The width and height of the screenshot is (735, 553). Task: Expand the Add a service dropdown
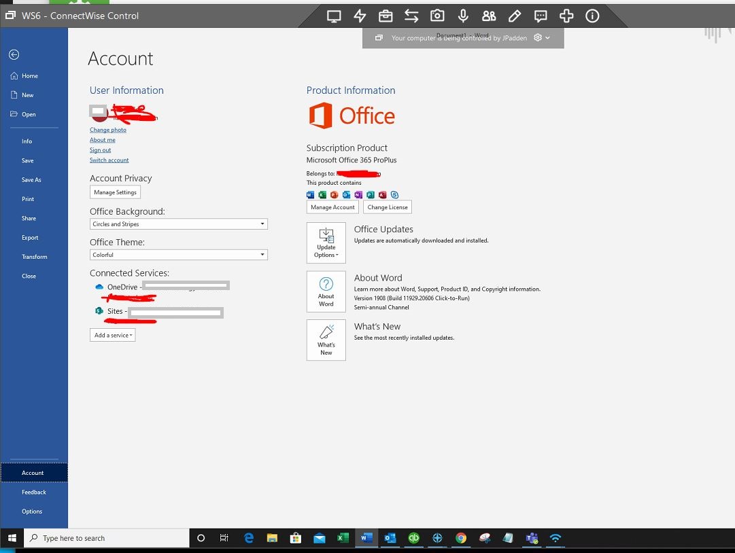click(112, 336)
